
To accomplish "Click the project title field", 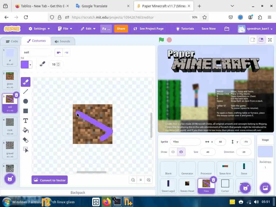I will click(106, 29).
